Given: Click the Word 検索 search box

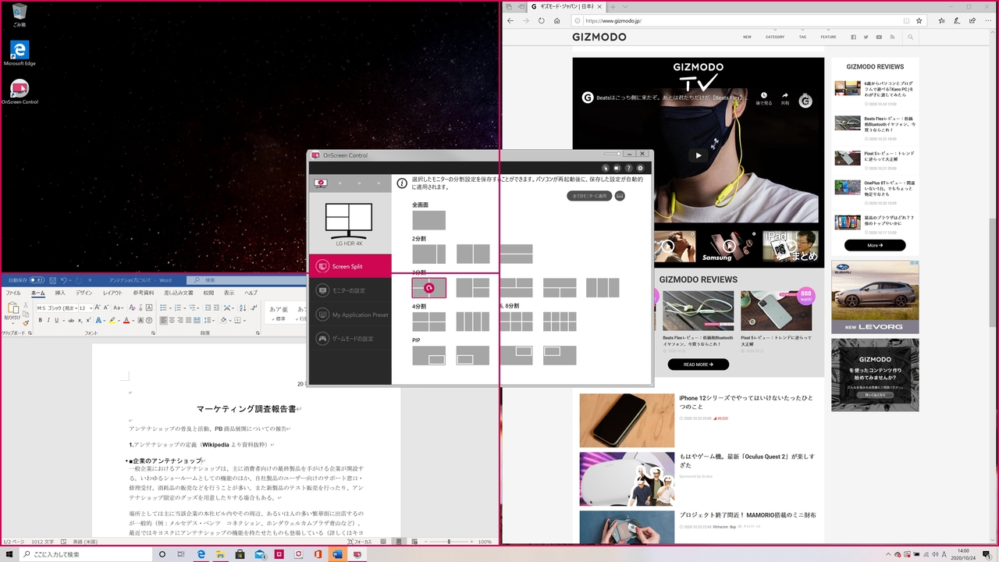Looking at the screenshot, I should click(x=245, y=280).
